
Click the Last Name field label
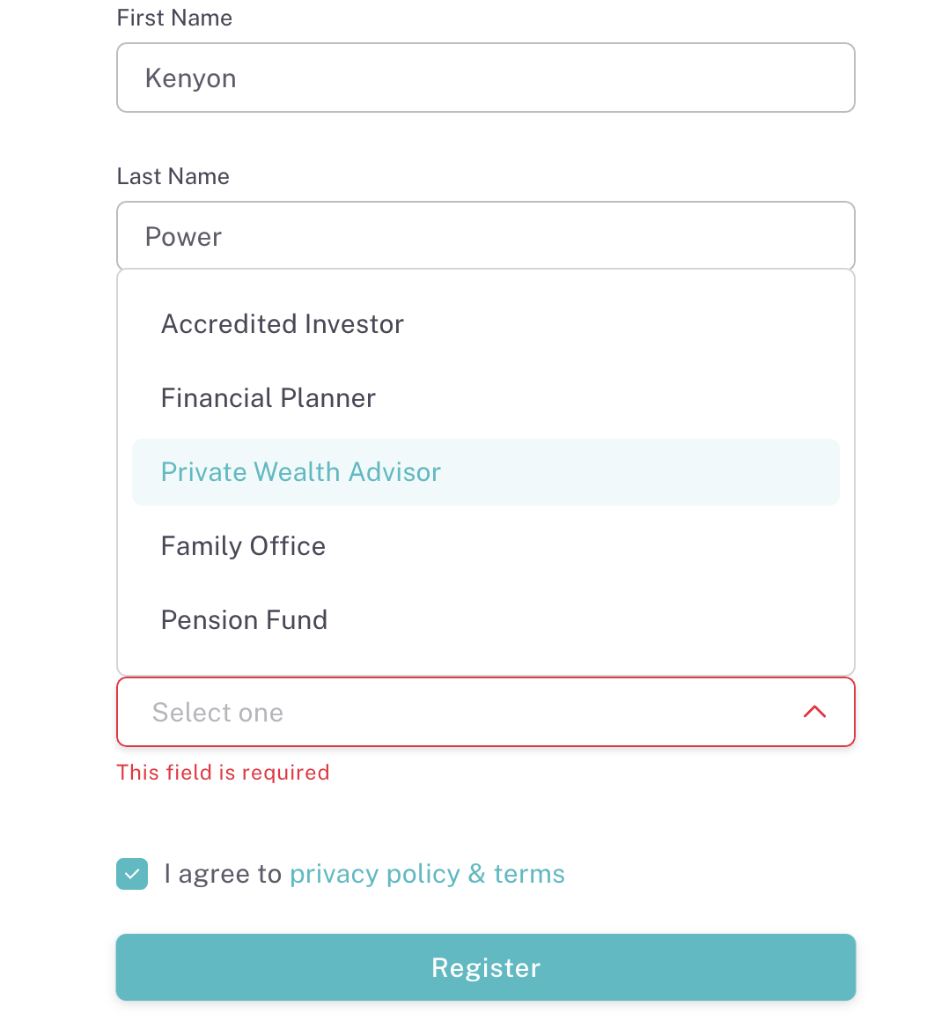click(173, 176)
